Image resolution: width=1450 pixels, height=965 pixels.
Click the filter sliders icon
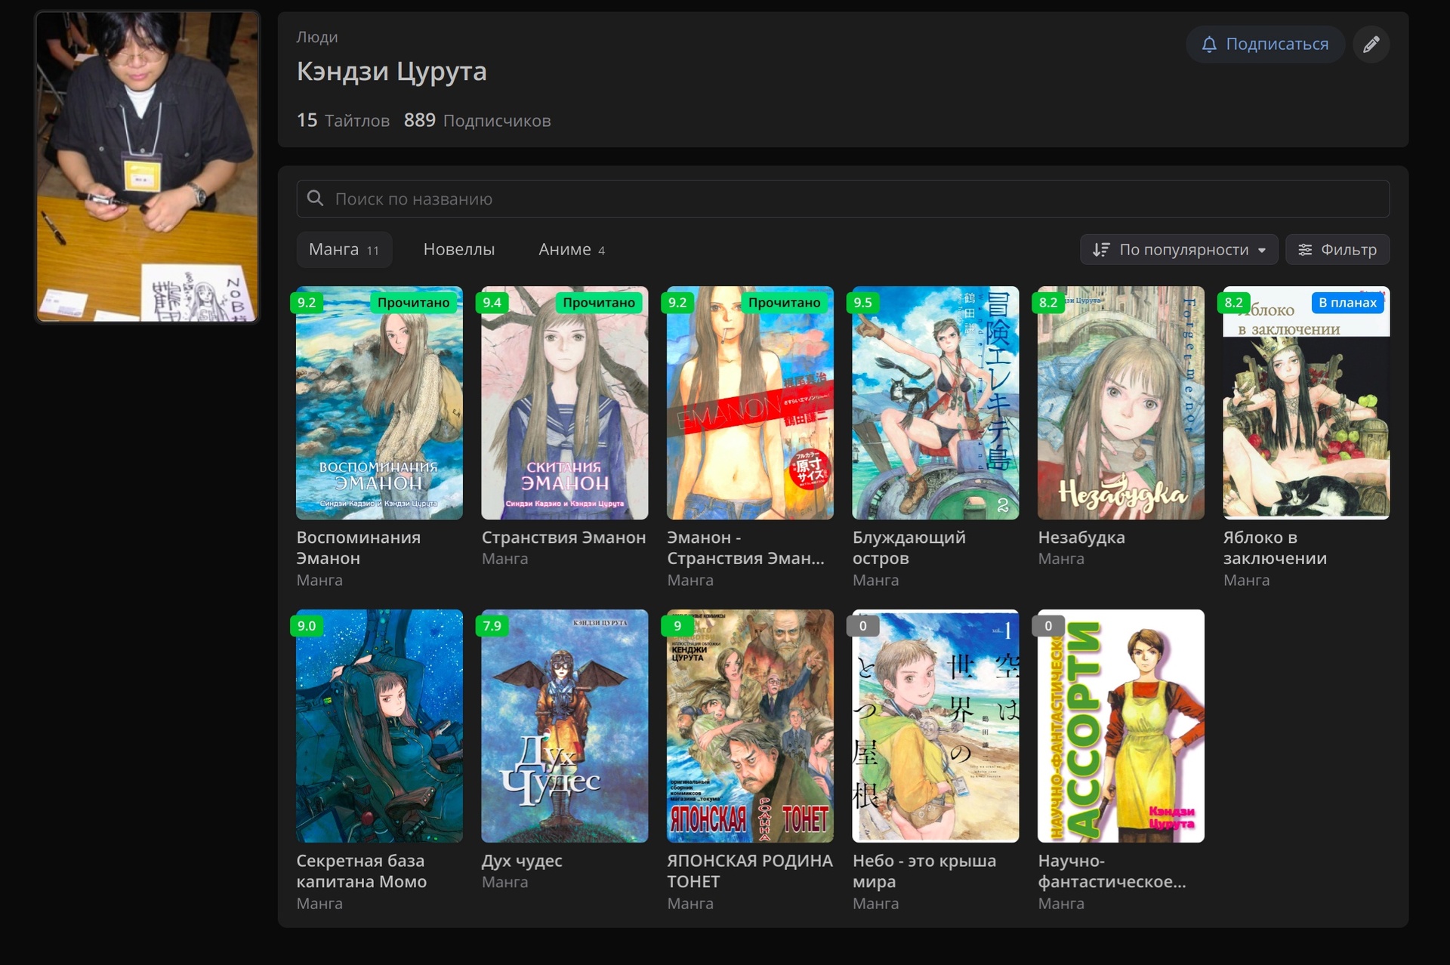1305,250
